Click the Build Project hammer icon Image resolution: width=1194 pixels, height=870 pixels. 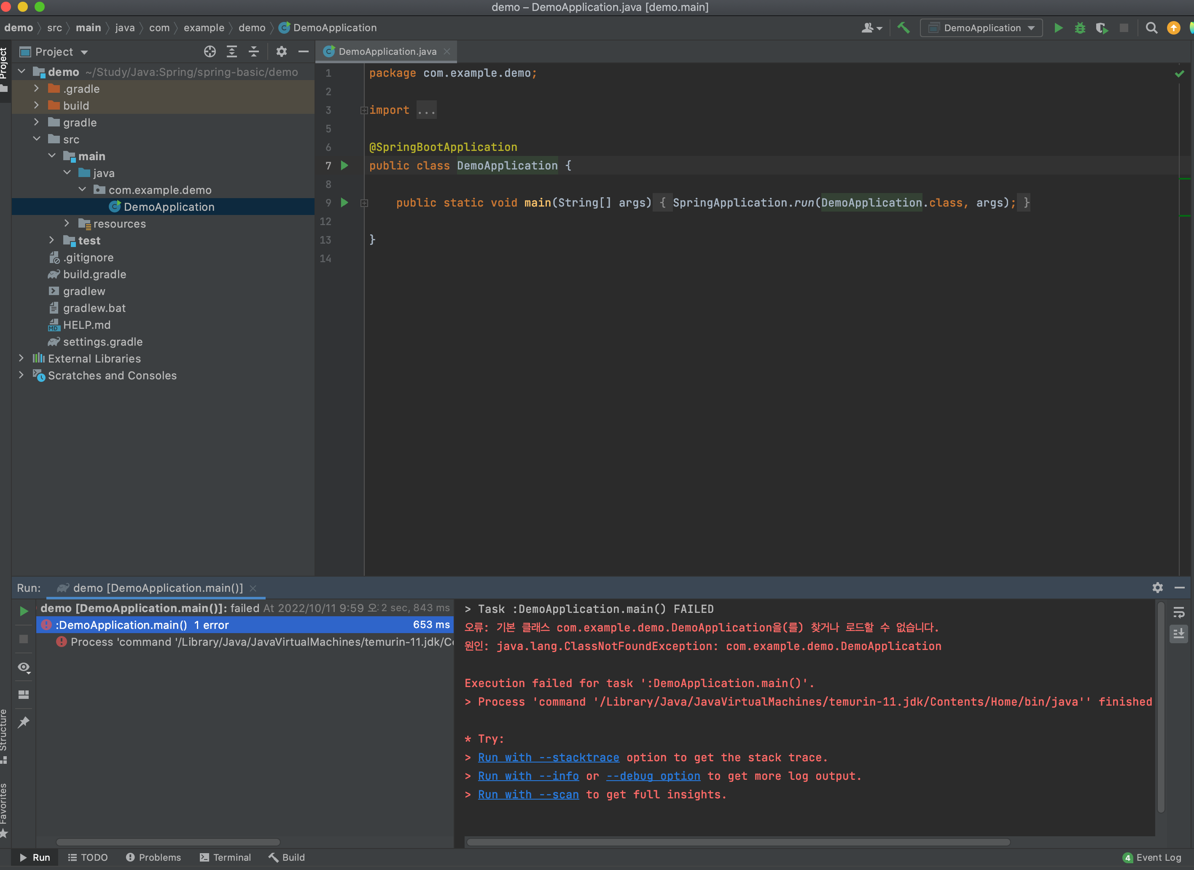click(903, 28)
